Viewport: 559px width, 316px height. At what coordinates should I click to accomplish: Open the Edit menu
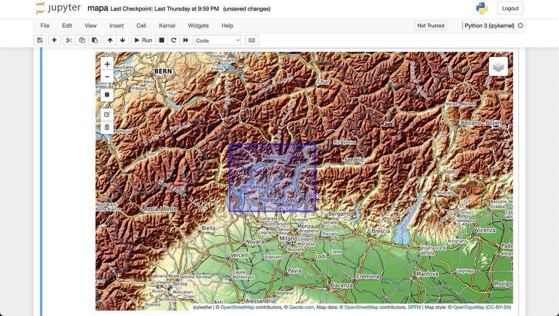point(67,26)
